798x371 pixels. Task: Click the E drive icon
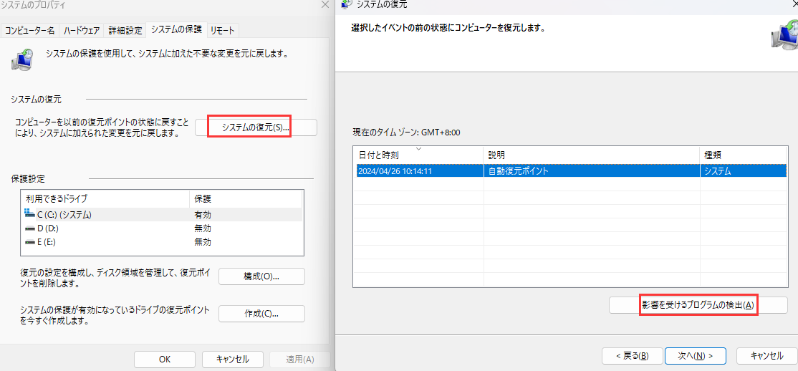pos(29,242)
